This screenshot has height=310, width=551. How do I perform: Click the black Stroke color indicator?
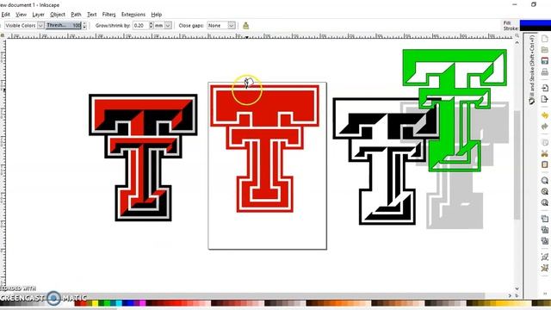(x=536, y=28)
